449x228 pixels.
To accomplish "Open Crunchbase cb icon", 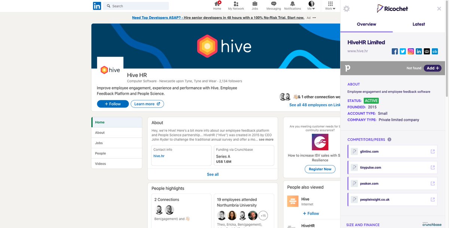I will click(x=435, y=51).
